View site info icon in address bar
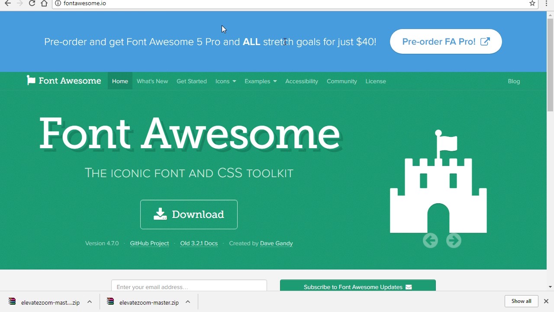The height and width of the screenshot is (312, 554). click(58, 3)
